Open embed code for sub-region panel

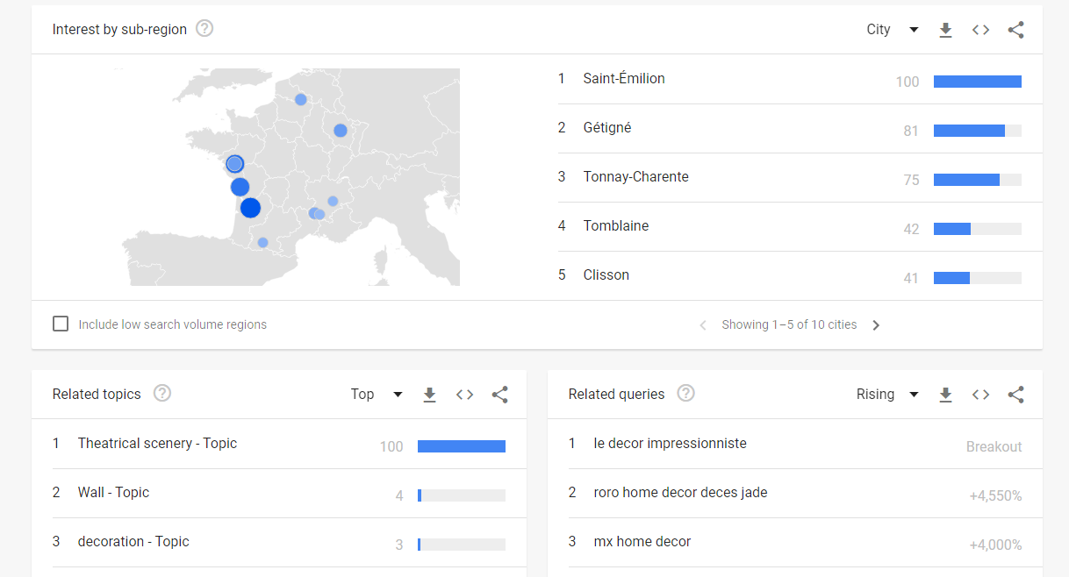point(980,30)
